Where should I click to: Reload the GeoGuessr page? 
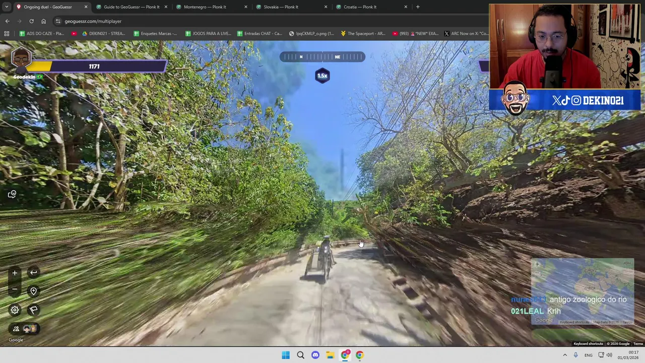pos(31,21)
